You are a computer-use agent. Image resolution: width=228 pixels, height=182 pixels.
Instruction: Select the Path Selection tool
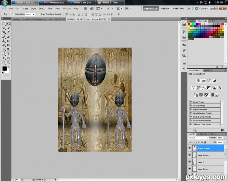pos(4,58)
